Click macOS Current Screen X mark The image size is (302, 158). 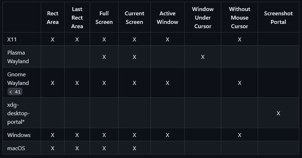pos(134,148)
